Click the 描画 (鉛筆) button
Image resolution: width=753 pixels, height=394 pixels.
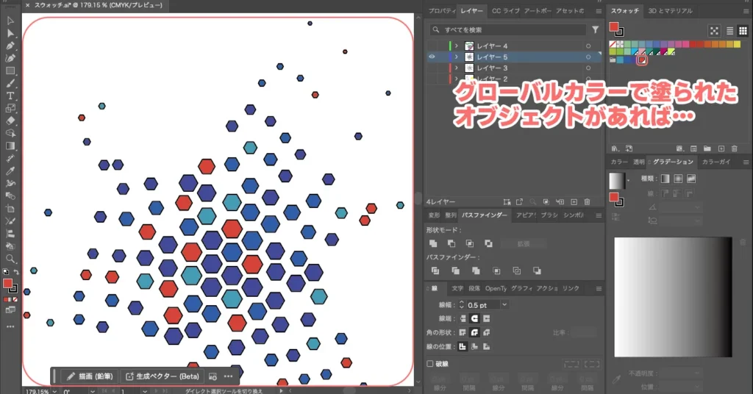pyautogui.click(x=89, y=376)
